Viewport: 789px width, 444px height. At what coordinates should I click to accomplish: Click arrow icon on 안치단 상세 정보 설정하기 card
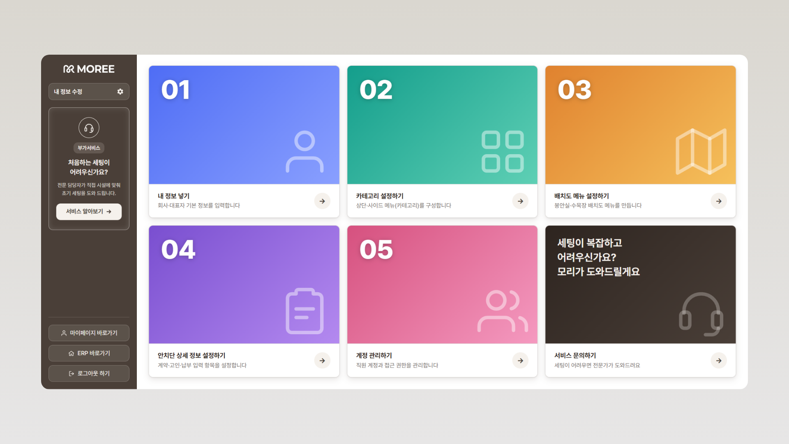[322, 361]
